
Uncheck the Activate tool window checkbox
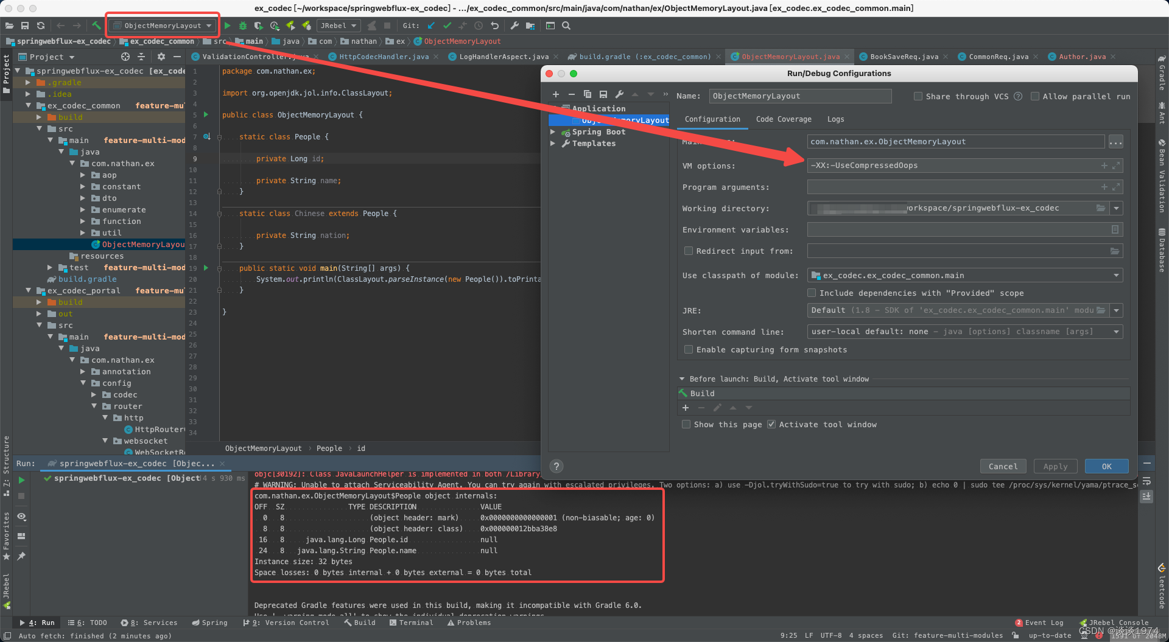tap(771, 424)
